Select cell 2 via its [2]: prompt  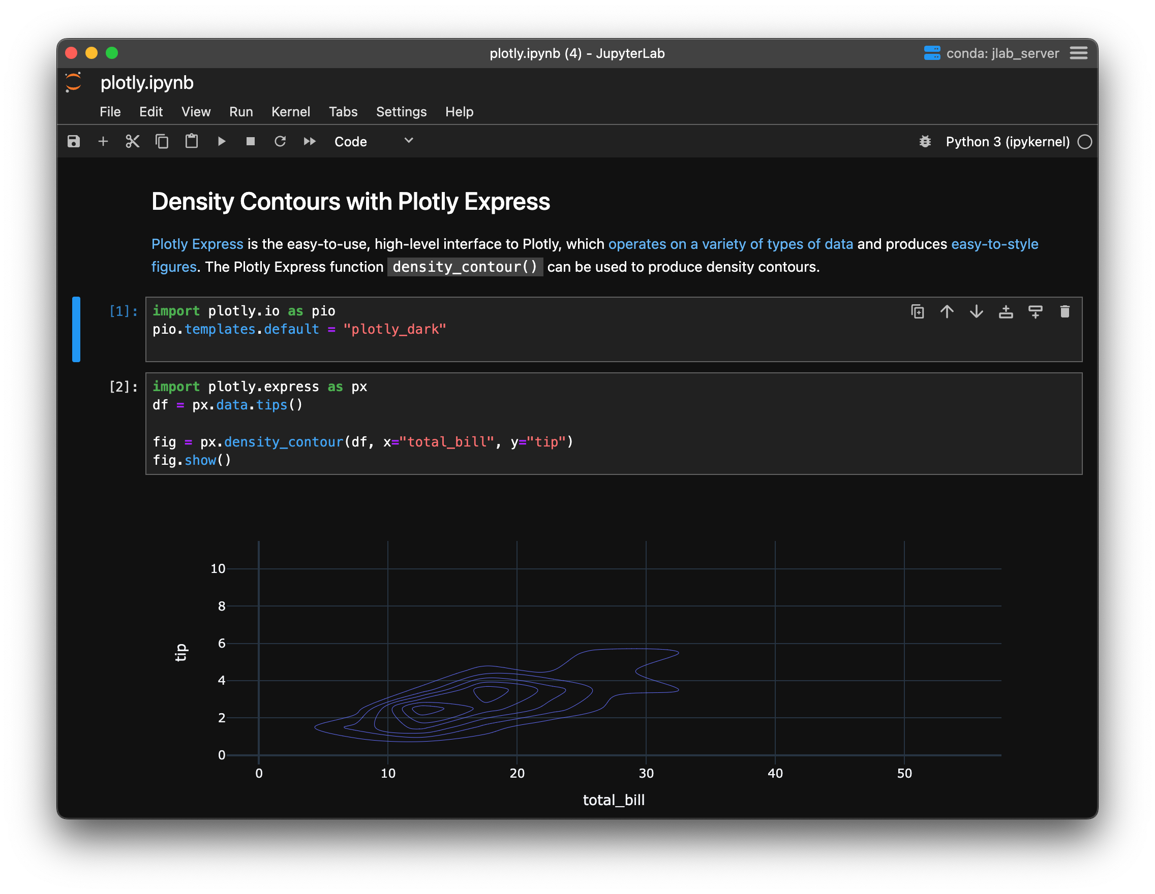point(123,387)
